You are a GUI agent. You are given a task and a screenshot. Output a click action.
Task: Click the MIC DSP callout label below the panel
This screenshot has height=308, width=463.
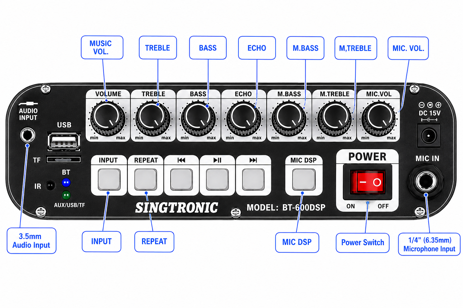click(x=297, y=242)
